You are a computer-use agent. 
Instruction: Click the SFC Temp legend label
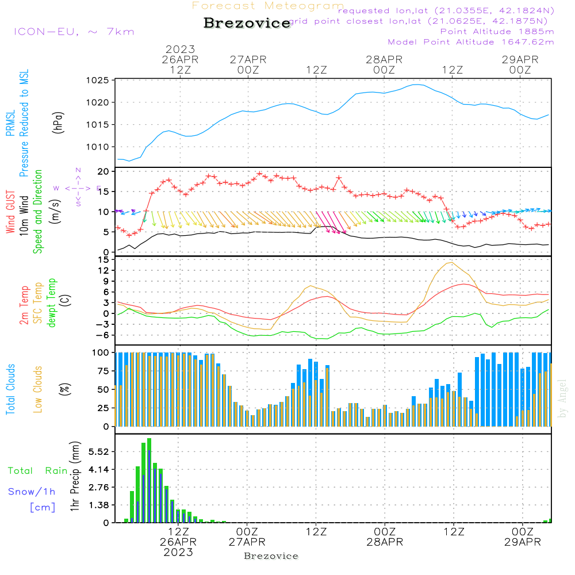(x=38, y=303)
